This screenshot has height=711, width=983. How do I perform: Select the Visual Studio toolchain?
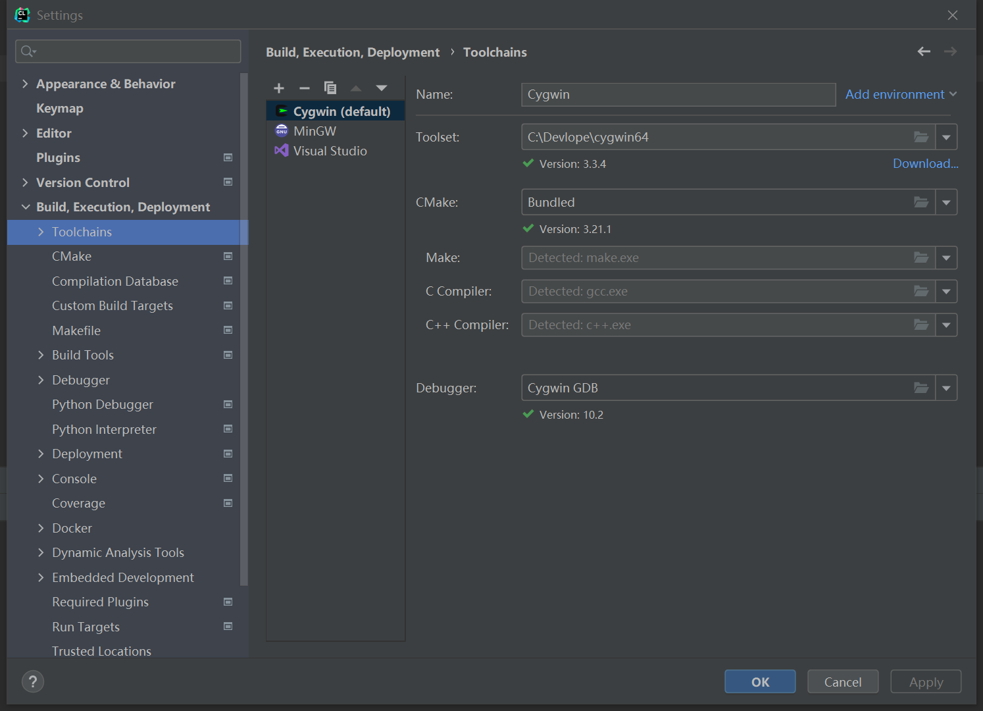click(336, 151)
